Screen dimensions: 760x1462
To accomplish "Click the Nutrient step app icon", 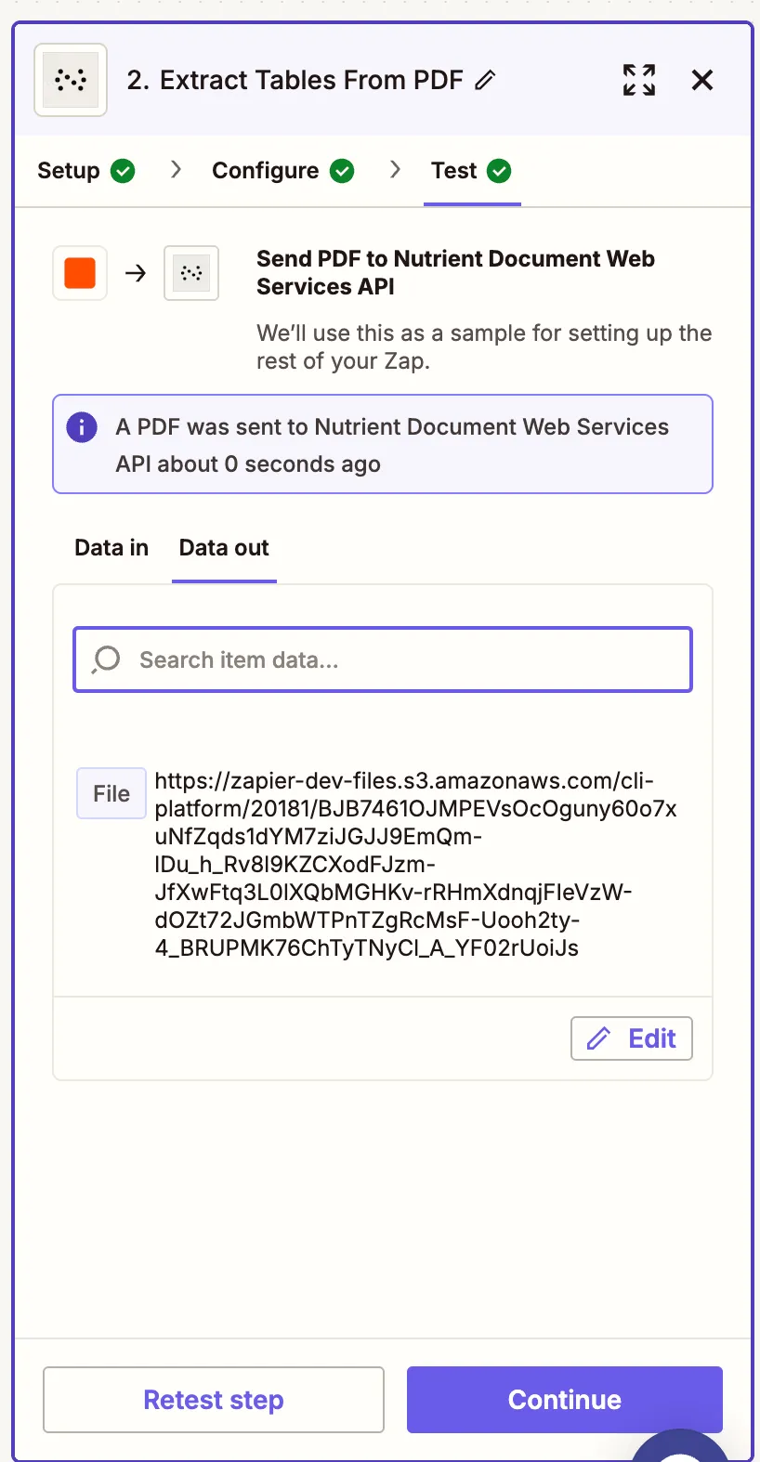I will pyautogui.click(x=70, y=80).
